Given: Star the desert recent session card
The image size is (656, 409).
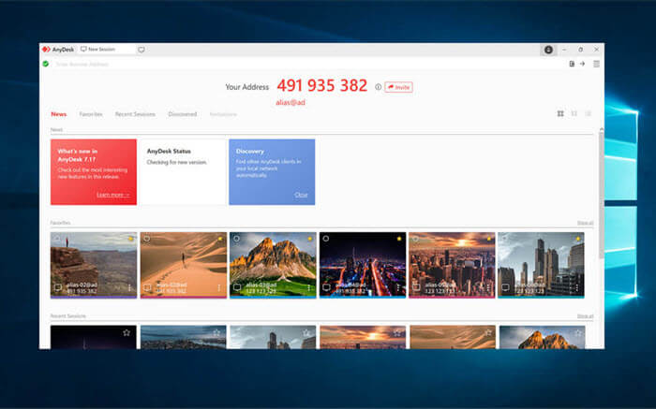Looking at the screenshot, I should tap(487, 332).
